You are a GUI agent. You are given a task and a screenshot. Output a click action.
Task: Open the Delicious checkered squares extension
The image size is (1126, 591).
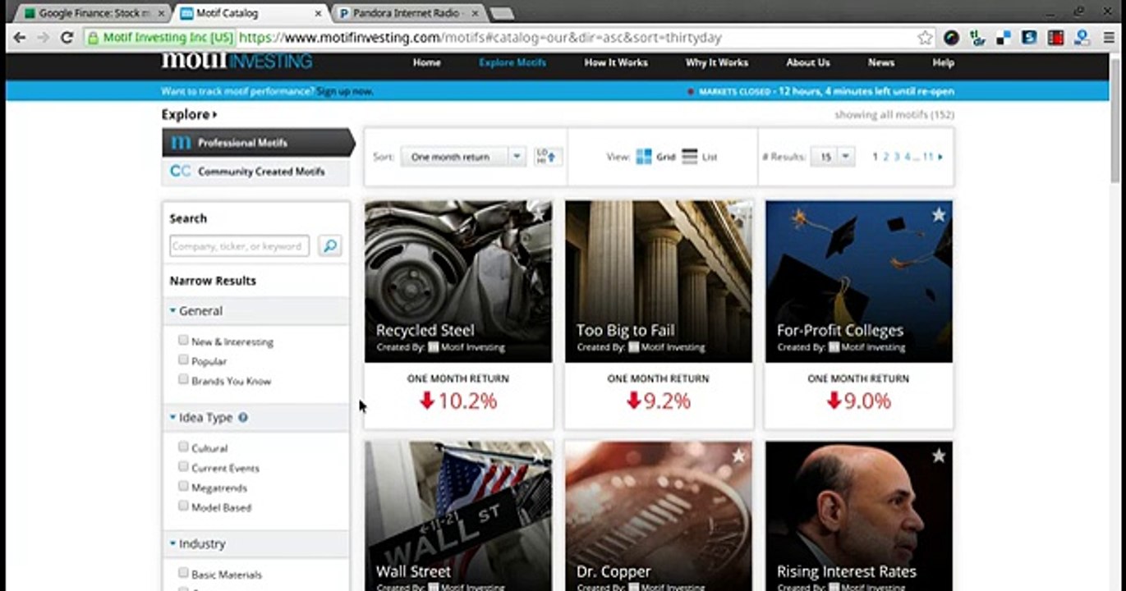[x=1004, y=38]
